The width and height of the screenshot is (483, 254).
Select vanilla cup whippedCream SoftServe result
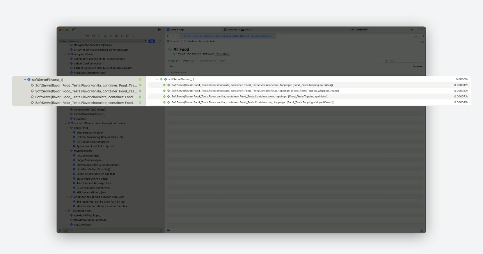pos(309,102)
